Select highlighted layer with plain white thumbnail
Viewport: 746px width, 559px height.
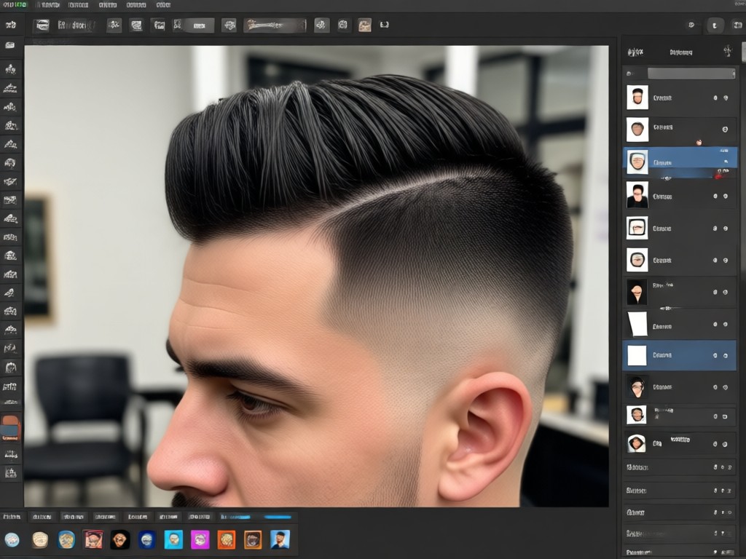point(680,355)
